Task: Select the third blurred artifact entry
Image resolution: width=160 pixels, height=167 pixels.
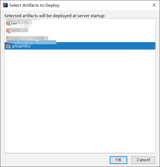Action: click(80, 38)
